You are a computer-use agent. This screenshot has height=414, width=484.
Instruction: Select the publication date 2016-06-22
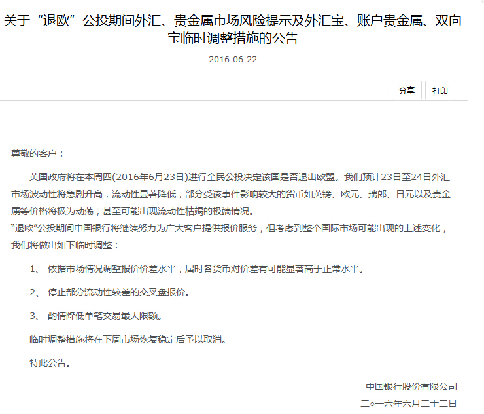[233, 59]
